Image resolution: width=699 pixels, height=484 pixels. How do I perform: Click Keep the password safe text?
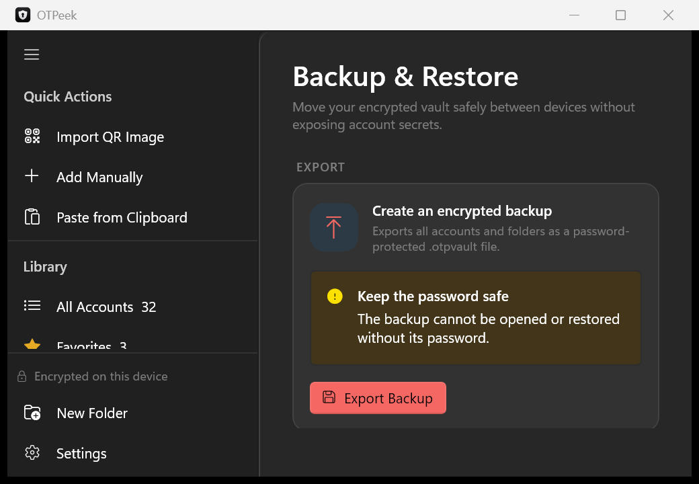coord(433,296)
